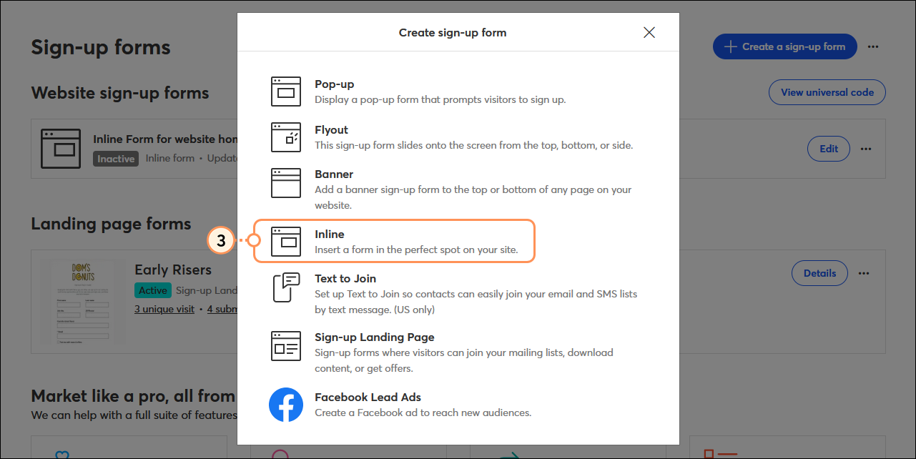Click 'Sign-up forms where visitors can join' description
This screenshot has width=916, height=459.
point(464,360)
